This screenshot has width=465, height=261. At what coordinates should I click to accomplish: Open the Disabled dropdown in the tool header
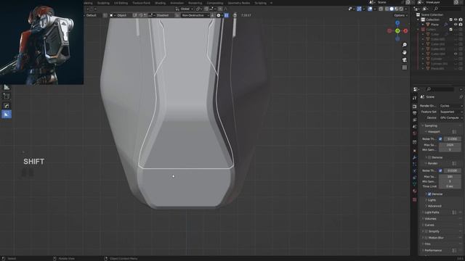point(161,15)
